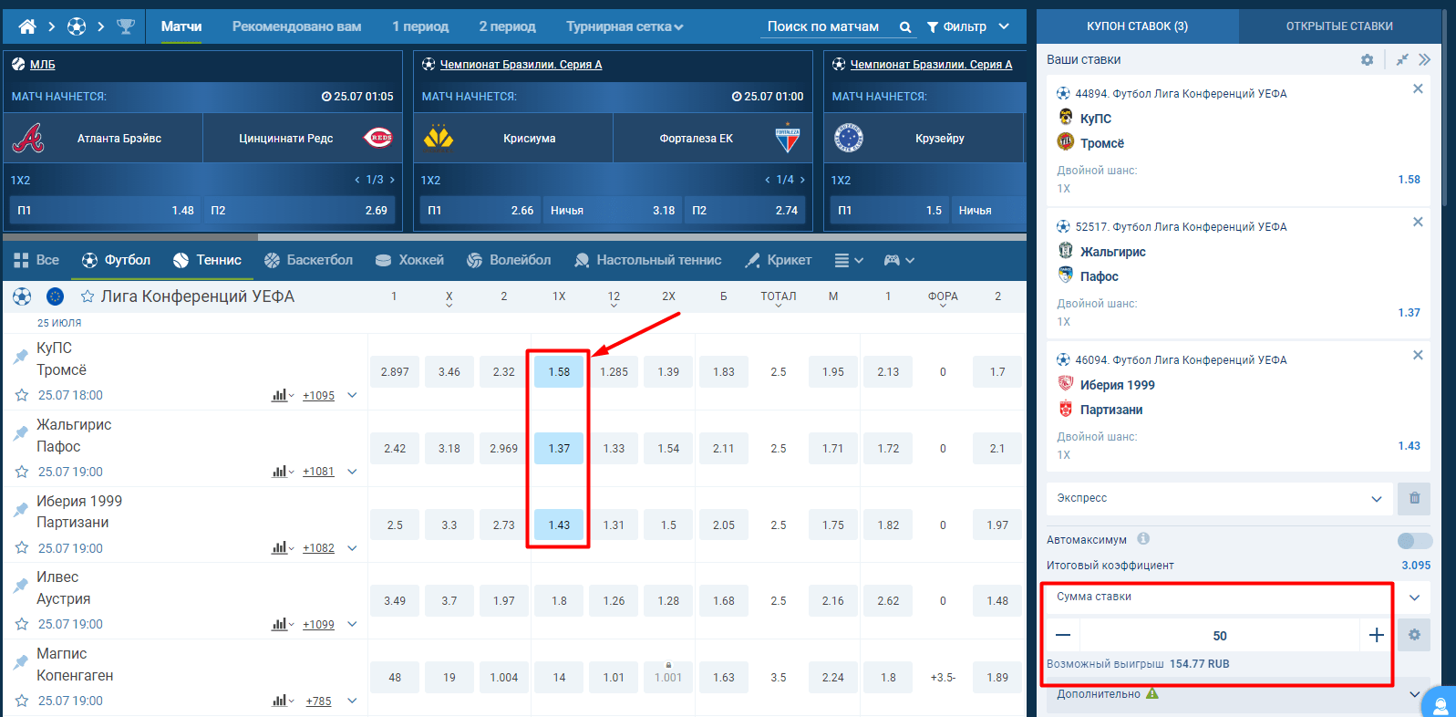Show next market for Атланта Брэйвс card
This screenshot has height=717, width=1456.
coord(392,180)
